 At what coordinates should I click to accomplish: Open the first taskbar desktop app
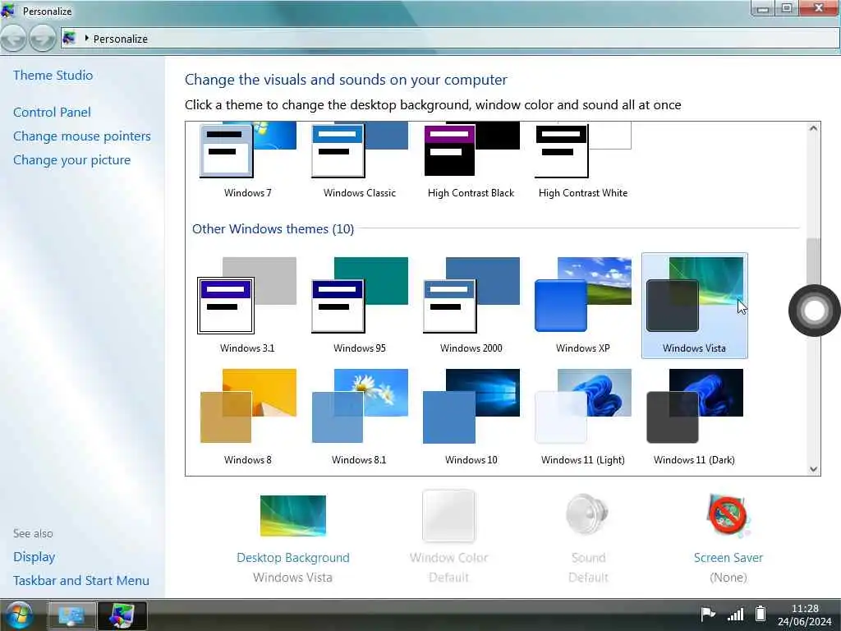[72, 615]
